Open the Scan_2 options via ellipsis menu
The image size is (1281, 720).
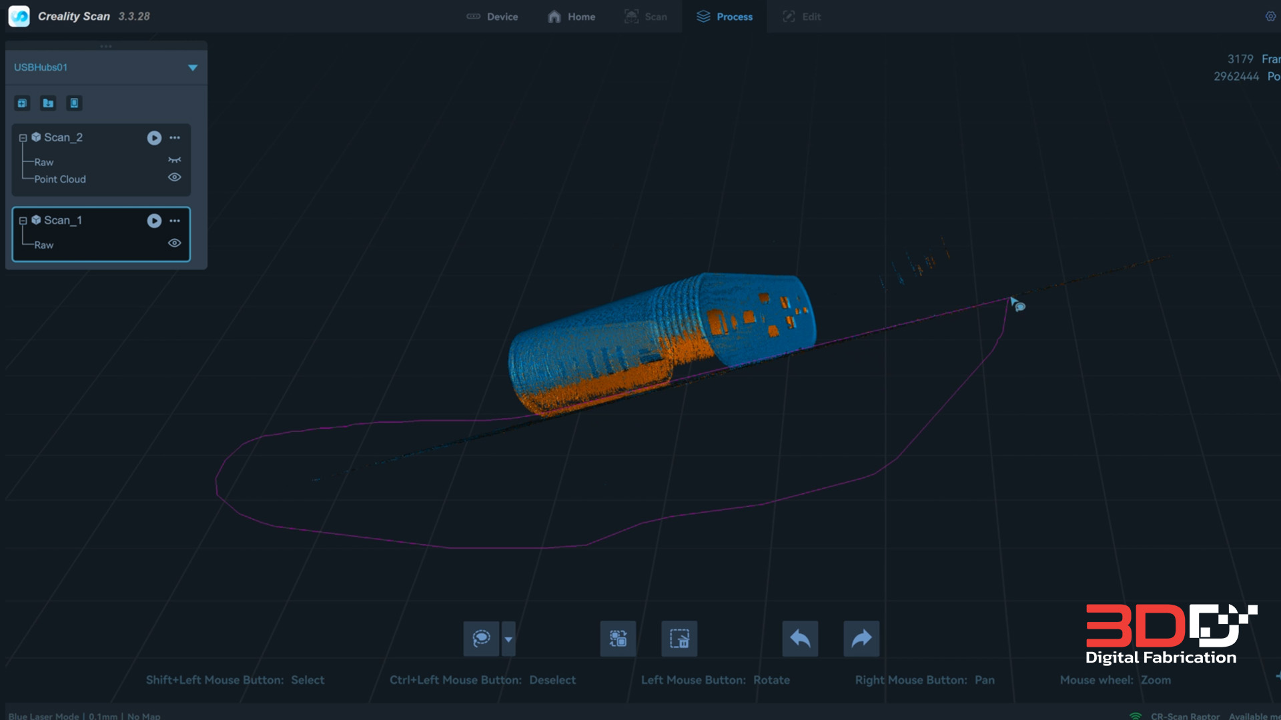175,137
